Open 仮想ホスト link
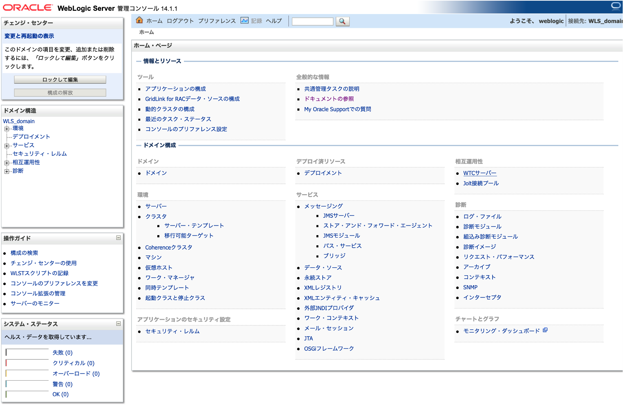The width and height of the screenshot is (623, 407). click(159, 268)
